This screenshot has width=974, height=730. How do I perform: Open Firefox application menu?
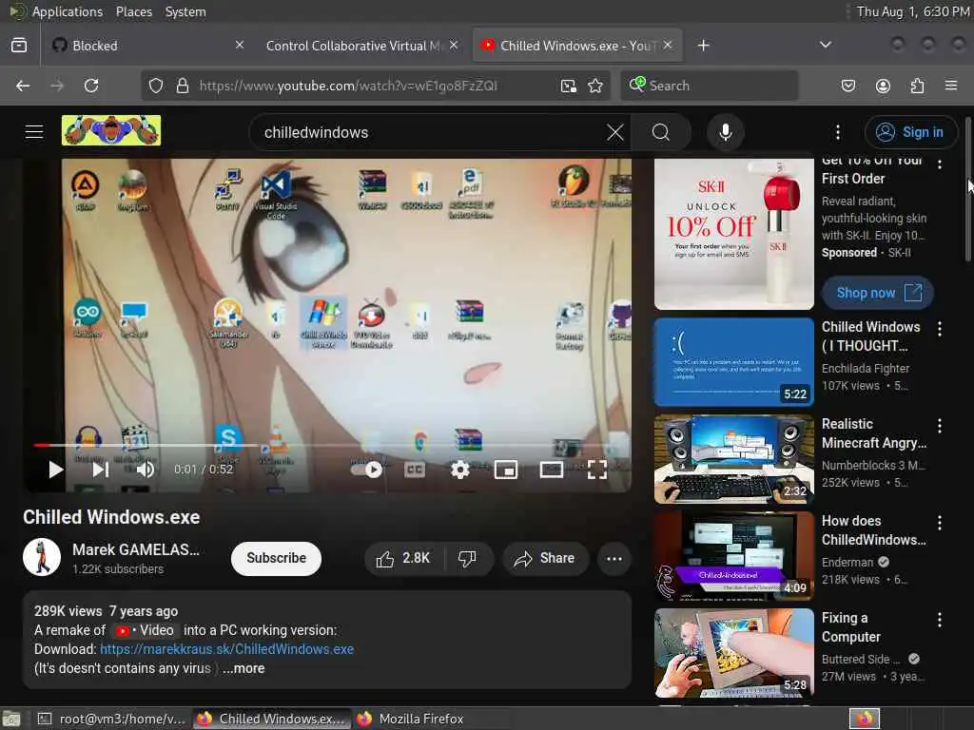point(951,86)
